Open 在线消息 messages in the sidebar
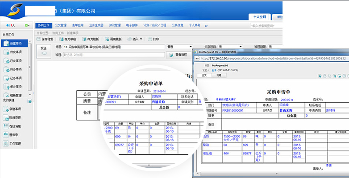Screen dimensions: 349x178 pyautogui.click(x=15, y=126)
